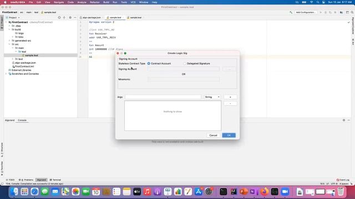The width and height of the screenshot is (355, 199).
Task: Open the VCS menu
Action: pos(133,2)
